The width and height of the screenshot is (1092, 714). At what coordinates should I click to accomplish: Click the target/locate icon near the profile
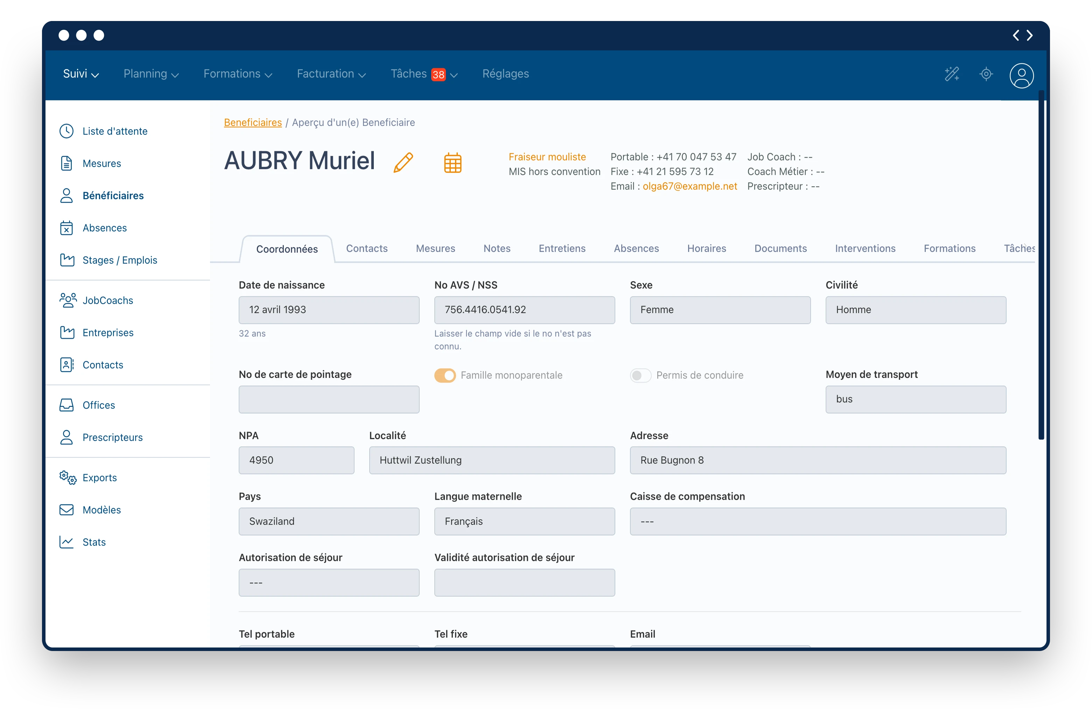coord(986,74)
